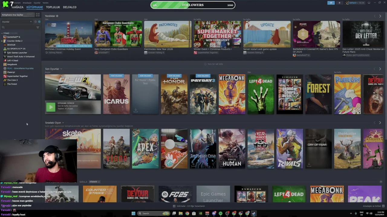Viewport: 387px width, 217px height.
Task: Play The Crew 2 with green button
Action: click(x=51, y=107)
